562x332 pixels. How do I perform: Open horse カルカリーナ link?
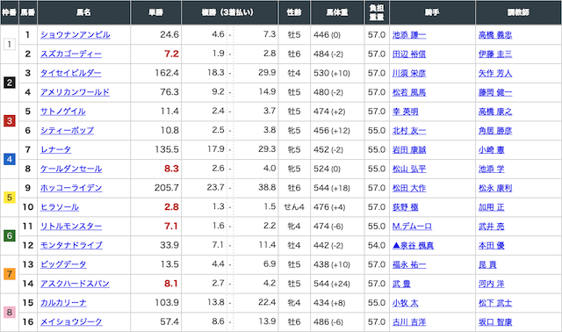click(63, 303)
